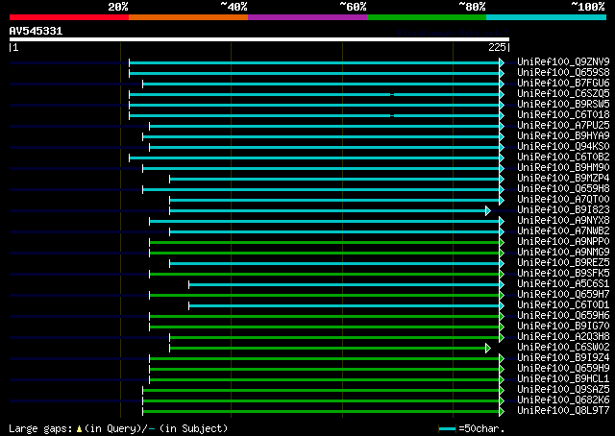Click the purple ~60% identity legend segment
This screenshot has height=436, width=615.
[307, 17]
